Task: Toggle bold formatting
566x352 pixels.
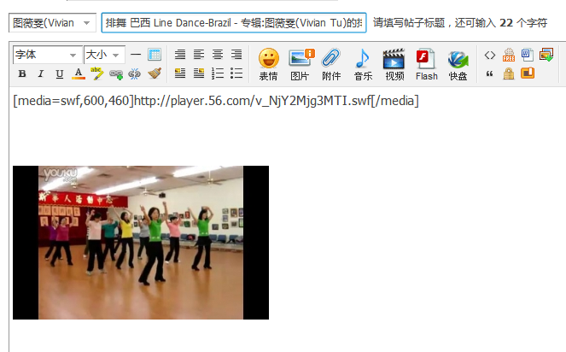Action: 22,73
